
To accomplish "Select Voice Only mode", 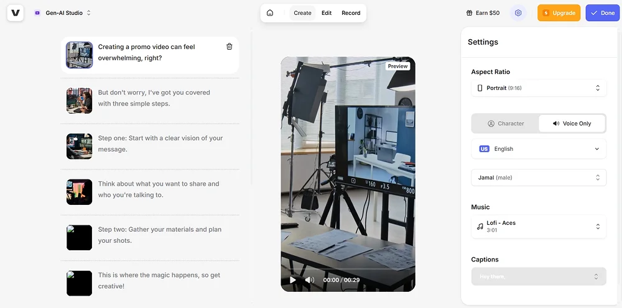I will click(x=572, y=124).
